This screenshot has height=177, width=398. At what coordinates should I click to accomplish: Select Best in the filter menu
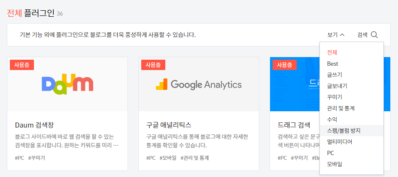(352, 64)
